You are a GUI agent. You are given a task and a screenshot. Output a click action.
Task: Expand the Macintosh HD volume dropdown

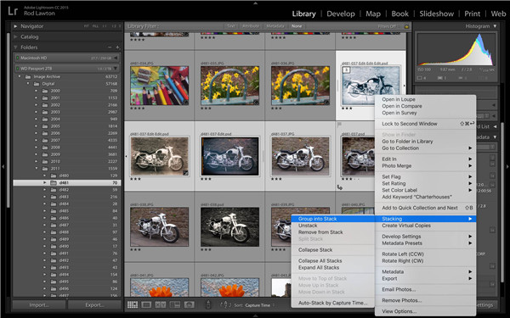pos(115,58)
